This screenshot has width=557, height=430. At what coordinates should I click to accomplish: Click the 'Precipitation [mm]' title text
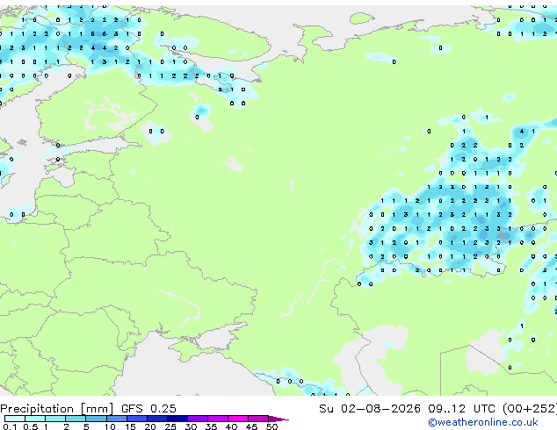(56, 409)
